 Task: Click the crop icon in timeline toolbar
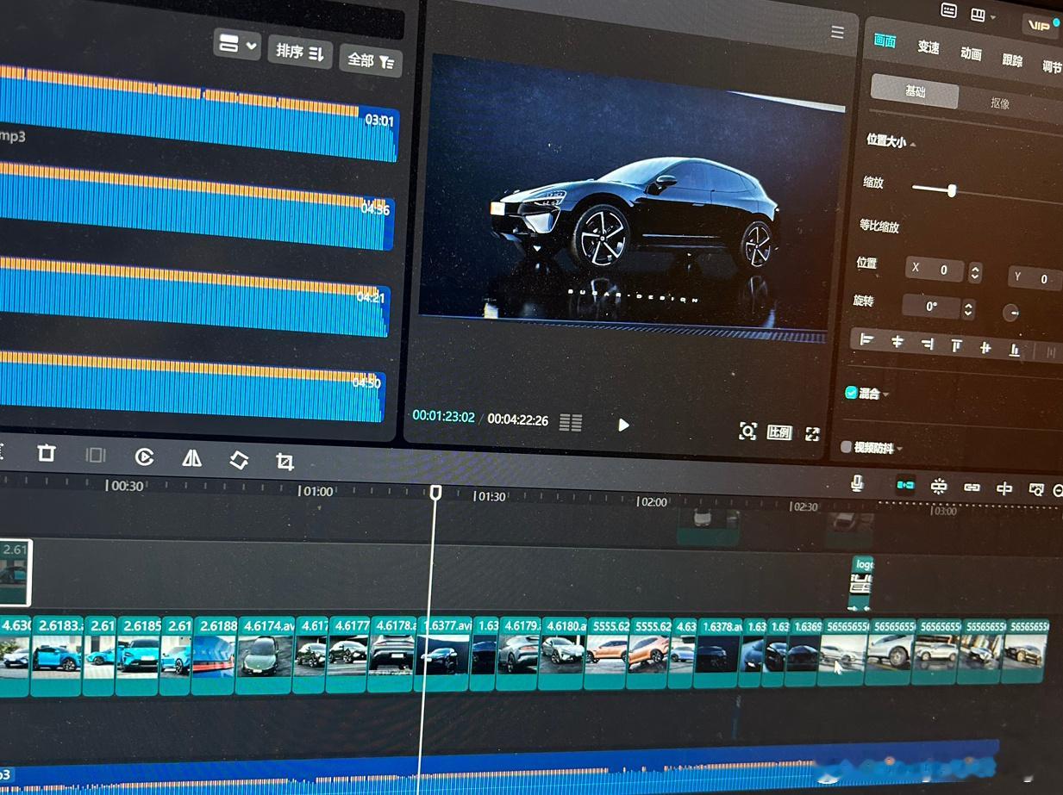[285, 463]
